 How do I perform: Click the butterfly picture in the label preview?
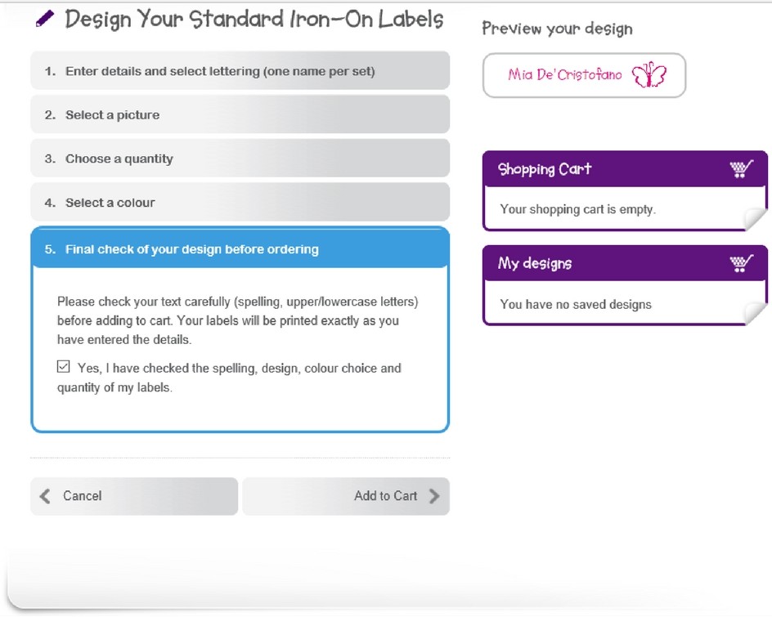649,76
